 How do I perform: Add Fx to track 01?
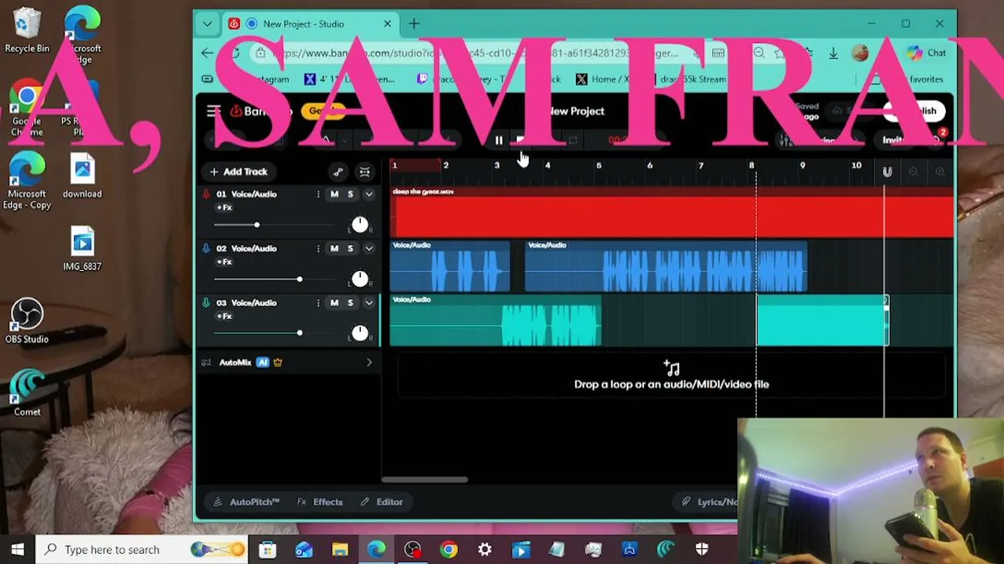(x=224, y=208)
